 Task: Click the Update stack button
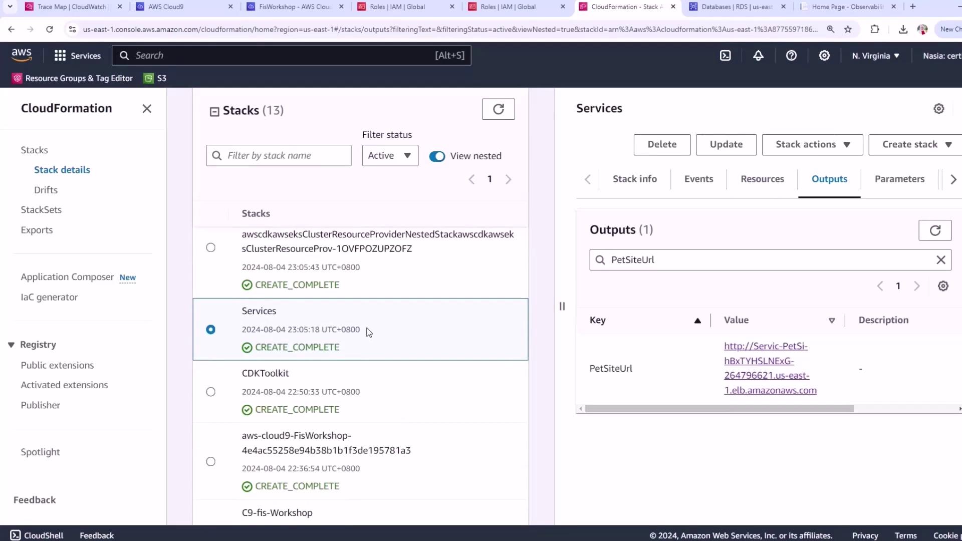726,145
